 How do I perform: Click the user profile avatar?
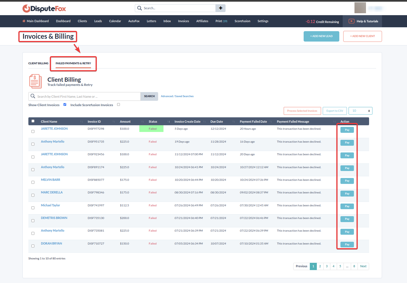(x=360, y=8)
